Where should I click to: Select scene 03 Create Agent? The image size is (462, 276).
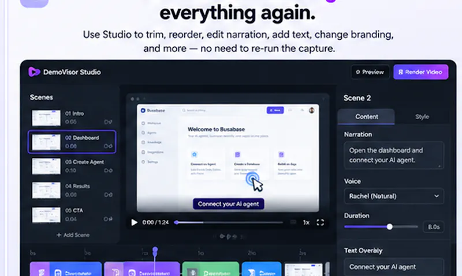point(72,166)
